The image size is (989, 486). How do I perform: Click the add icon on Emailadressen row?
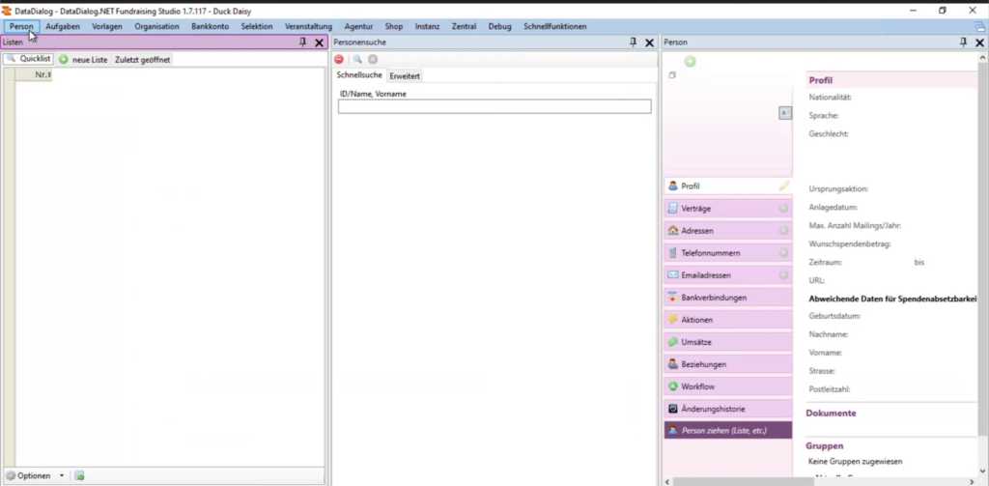point(783,275)
